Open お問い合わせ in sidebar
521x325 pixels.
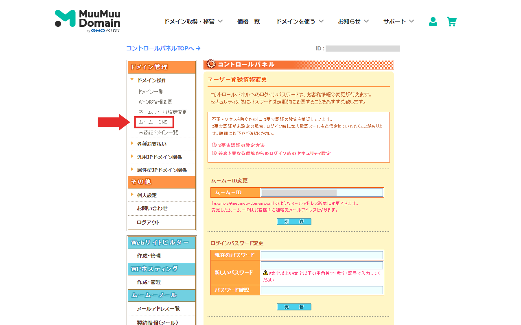click(152, 208)
